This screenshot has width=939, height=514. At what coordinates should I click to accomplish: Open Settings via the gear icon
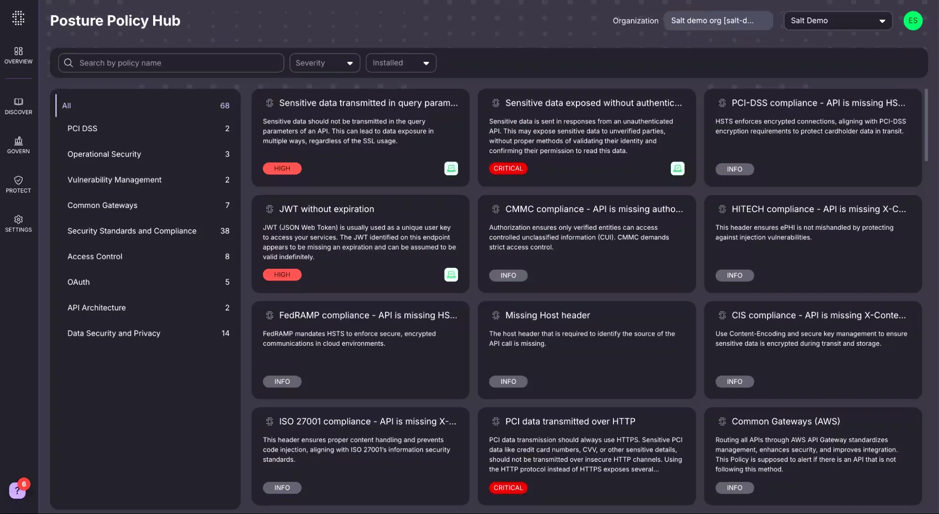[18, 223]
